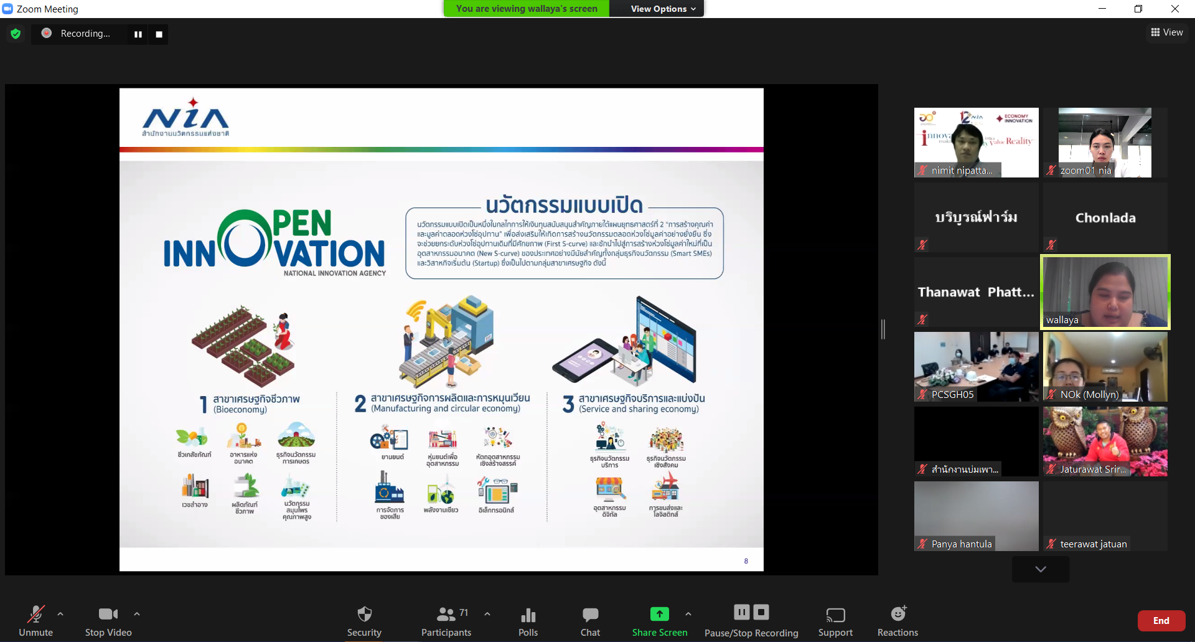Click the green encryption shield icon

click(x=16, y=34)
